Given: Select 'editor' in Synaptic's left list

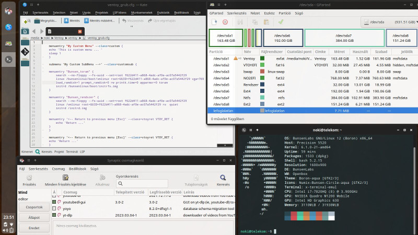Looking at the screenshot, I should [23, 199].
